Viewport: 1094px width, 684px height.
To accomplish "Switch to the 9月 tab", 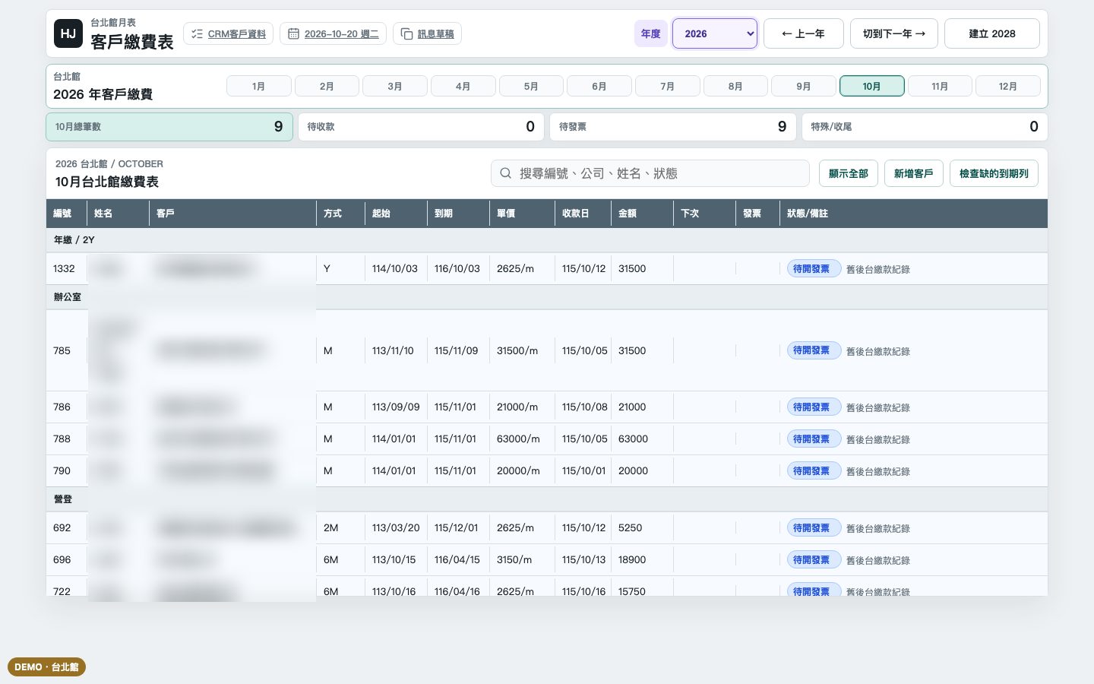I will [804, 86].
